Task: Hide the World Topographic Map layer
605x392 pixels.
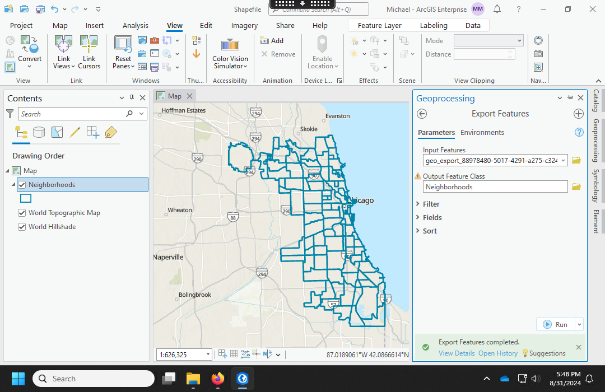Action: [22, 213]
